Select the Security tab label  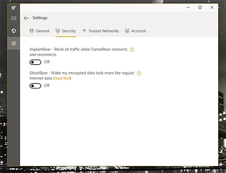pyautogui.click(x=69, y=31)
